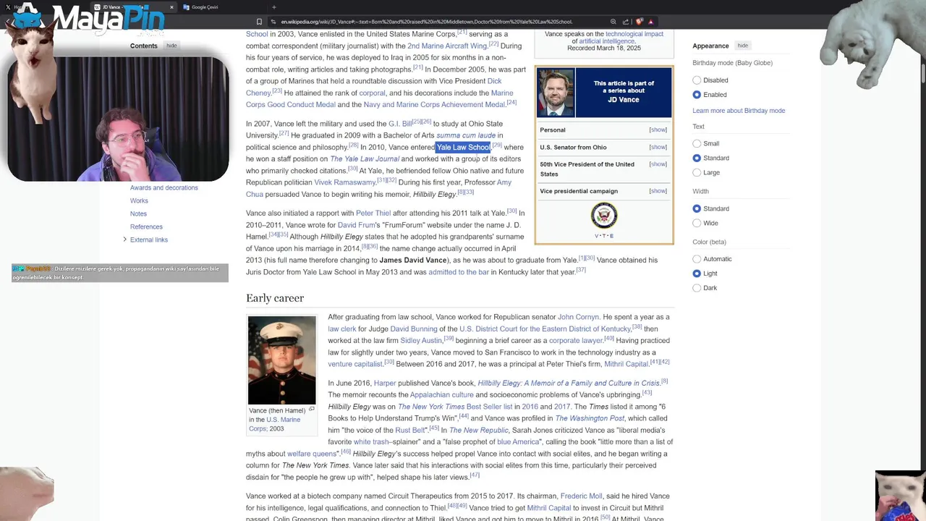The image size is (926, 521).
Task: Select the Disabled birthday mode option
Action: point(697,80)
